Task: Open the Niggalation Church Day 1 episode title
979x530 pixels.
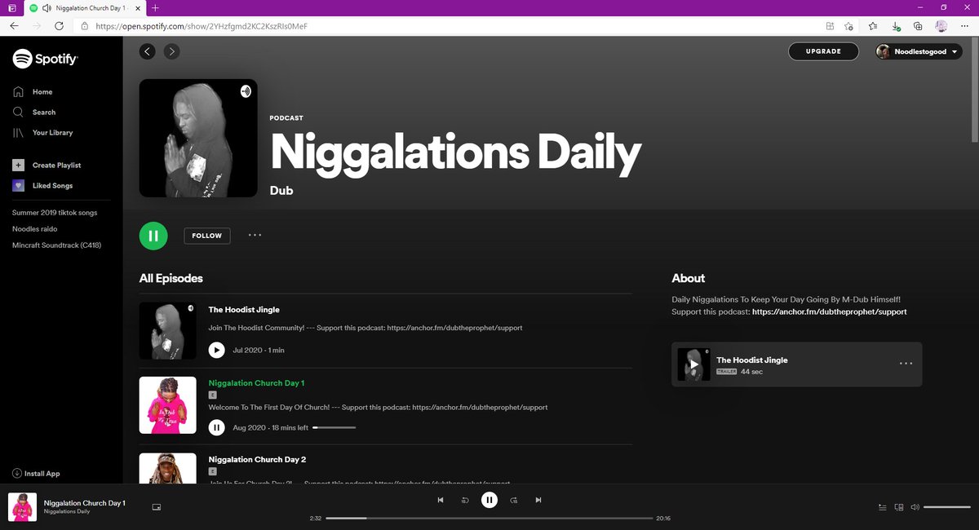Action: [x=256, y=383]
